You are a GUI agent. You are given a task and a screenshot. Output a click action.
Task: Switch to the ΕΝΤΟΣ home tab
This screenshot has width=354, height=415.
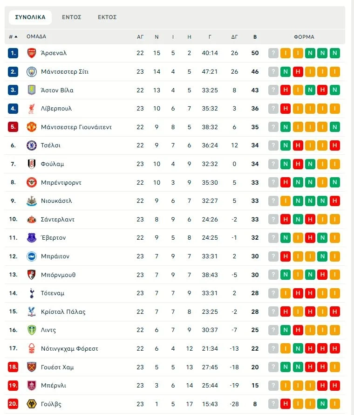[72, 17]
